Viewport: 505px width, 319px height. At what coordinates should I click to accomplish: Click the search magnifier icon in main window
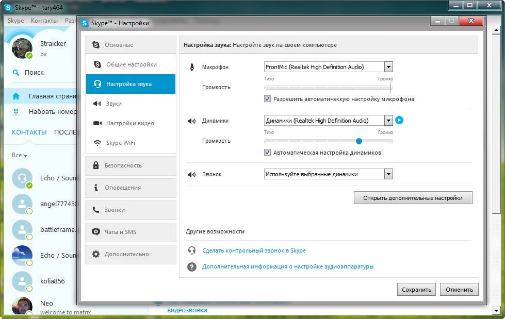click(16, 73)
